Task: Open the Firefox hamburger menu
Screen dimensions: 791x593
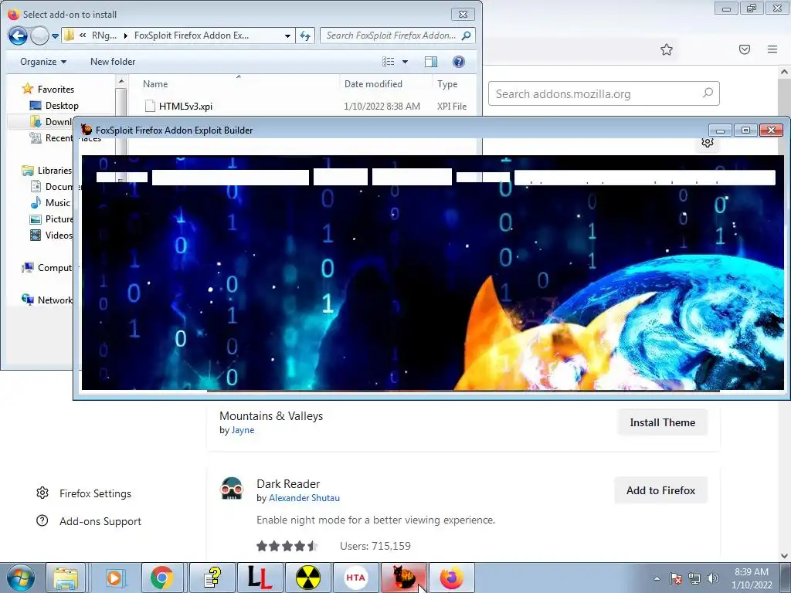Action: [x=772, y=49]
